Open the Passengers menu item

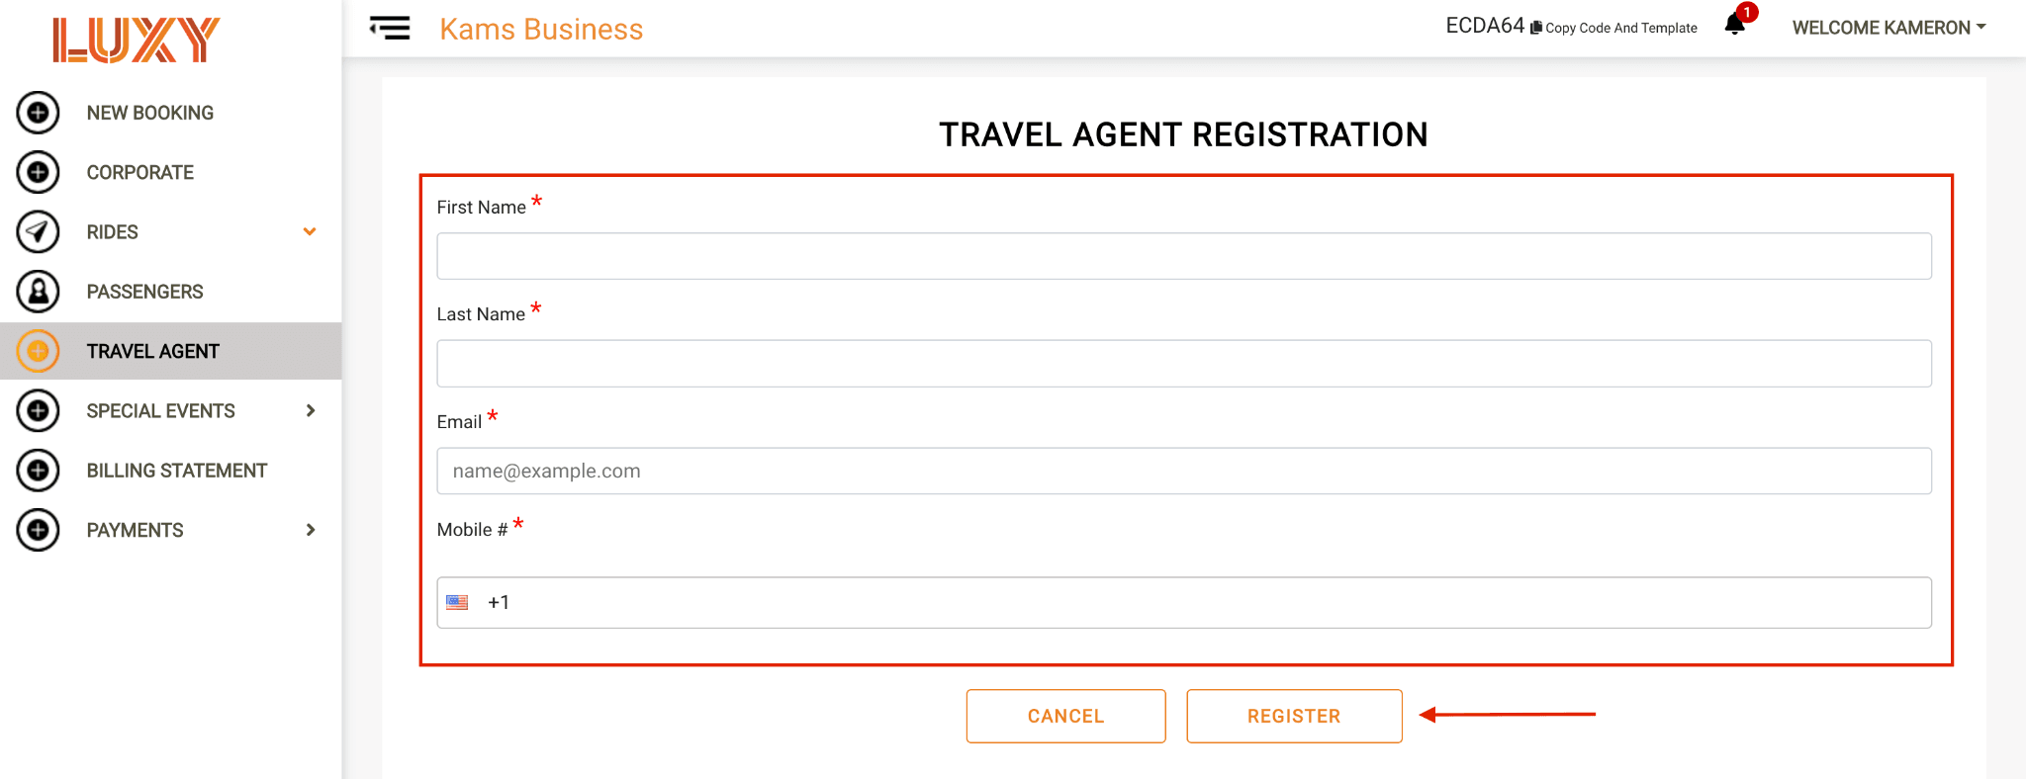[144, 292]
